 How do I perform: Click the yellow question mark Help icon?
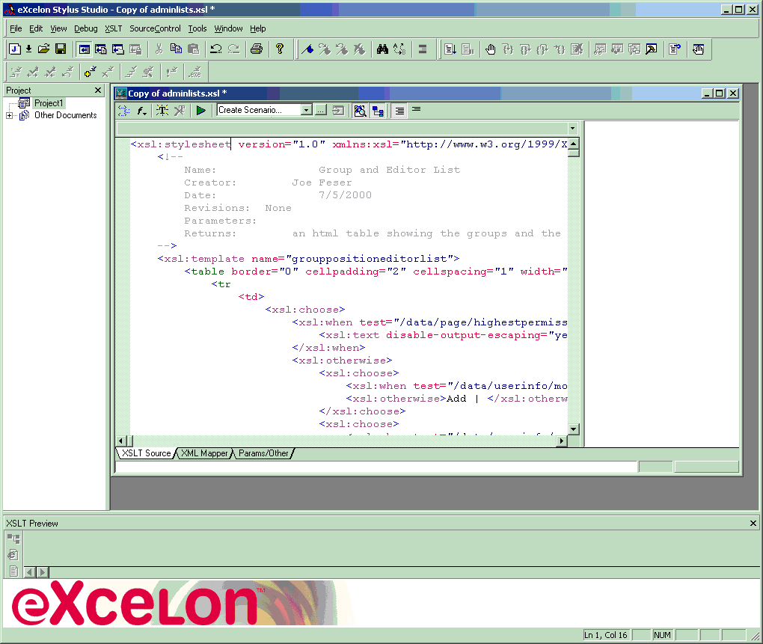[x=280, y=49]
